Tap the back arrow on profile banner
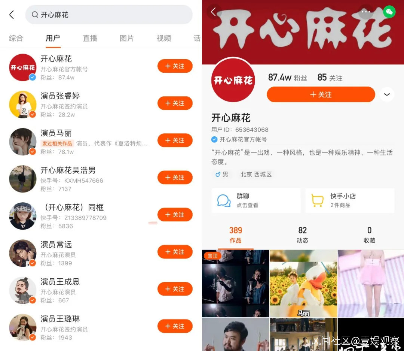The width and height of the screenshot is (404, 351). pyautogui.click(x=214, y=12)
